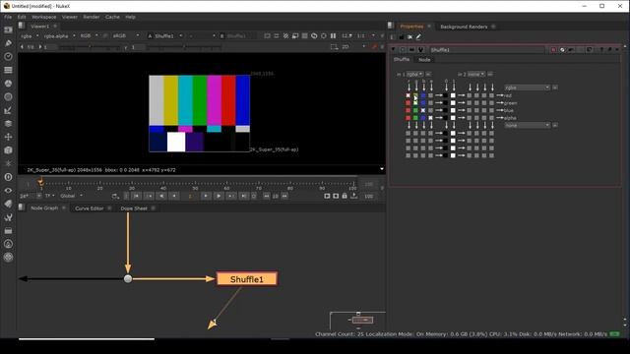Open the Image nodes toolbar icon

pos(8,29)
